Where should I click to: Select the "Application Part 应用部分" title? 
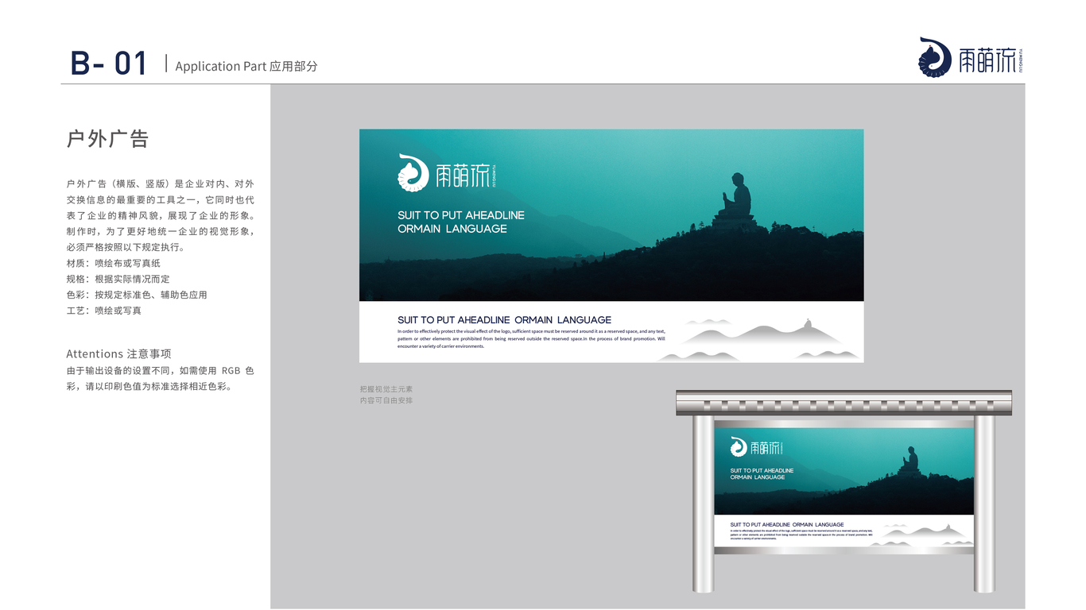pyautogui.click(x=246, y=67)
